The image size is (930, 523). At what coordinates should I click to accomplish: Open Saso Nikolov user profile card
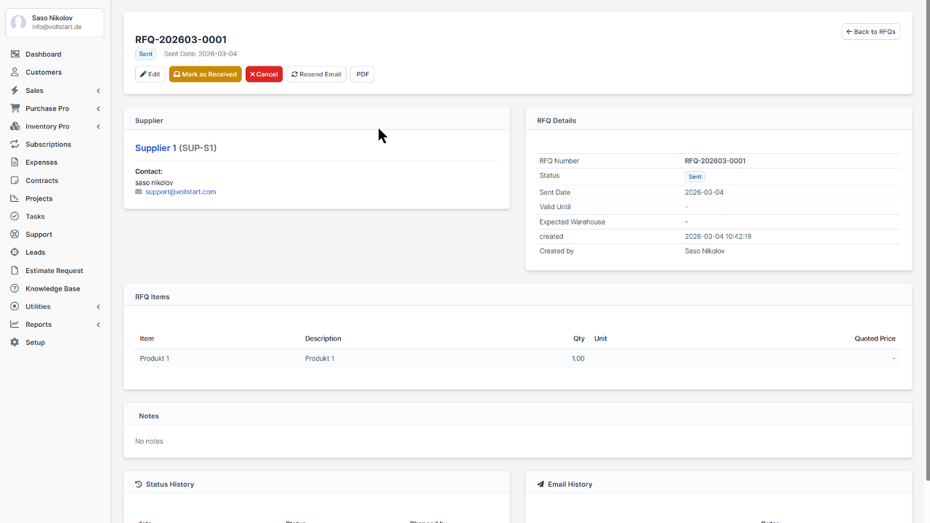pos(55,23)
